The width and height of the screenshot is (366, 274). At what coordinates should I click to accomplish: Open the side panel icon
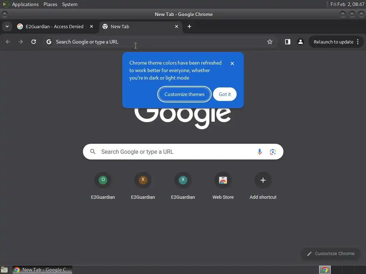pyautogui.click(x=288, y=42)
